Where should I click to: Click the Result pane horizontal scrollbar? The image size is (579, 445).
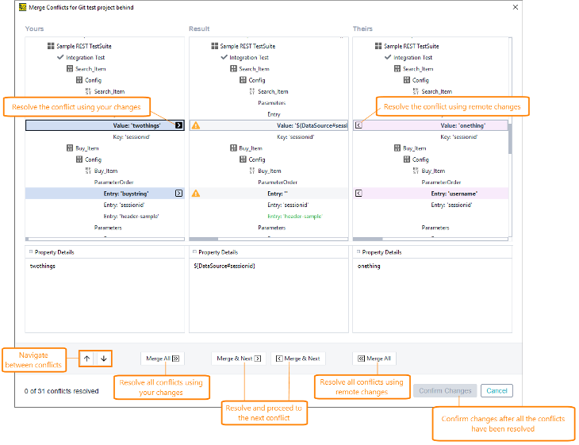click(204, 239)
